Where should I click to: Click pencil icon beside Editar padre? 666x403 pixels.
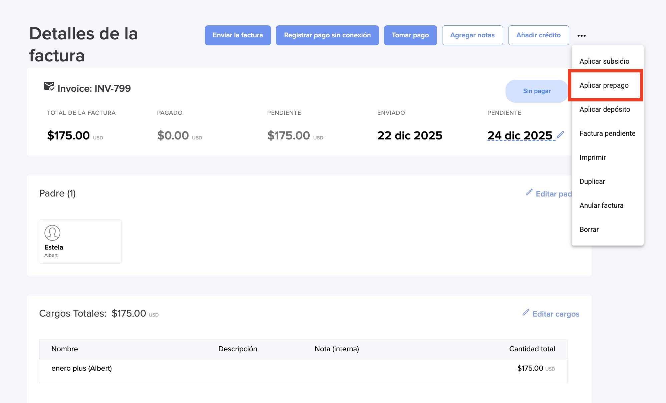click(x=529, y=192)
